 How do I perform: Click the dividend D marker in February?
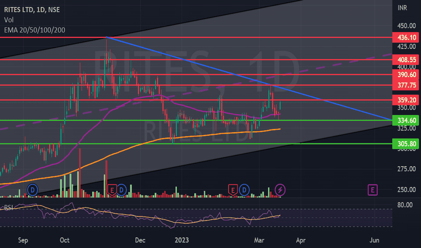pyautogui.click(x=244, y=190)
